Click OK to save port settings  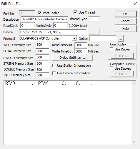point(126,14)
